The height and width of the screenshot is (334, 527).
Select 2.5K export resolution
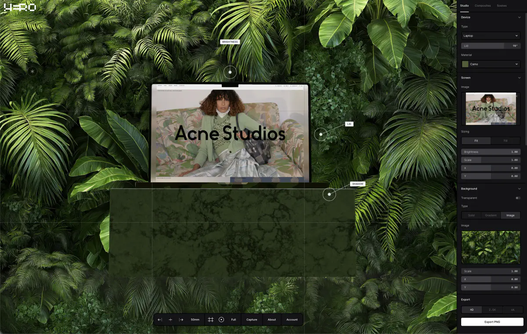point(492,310)
